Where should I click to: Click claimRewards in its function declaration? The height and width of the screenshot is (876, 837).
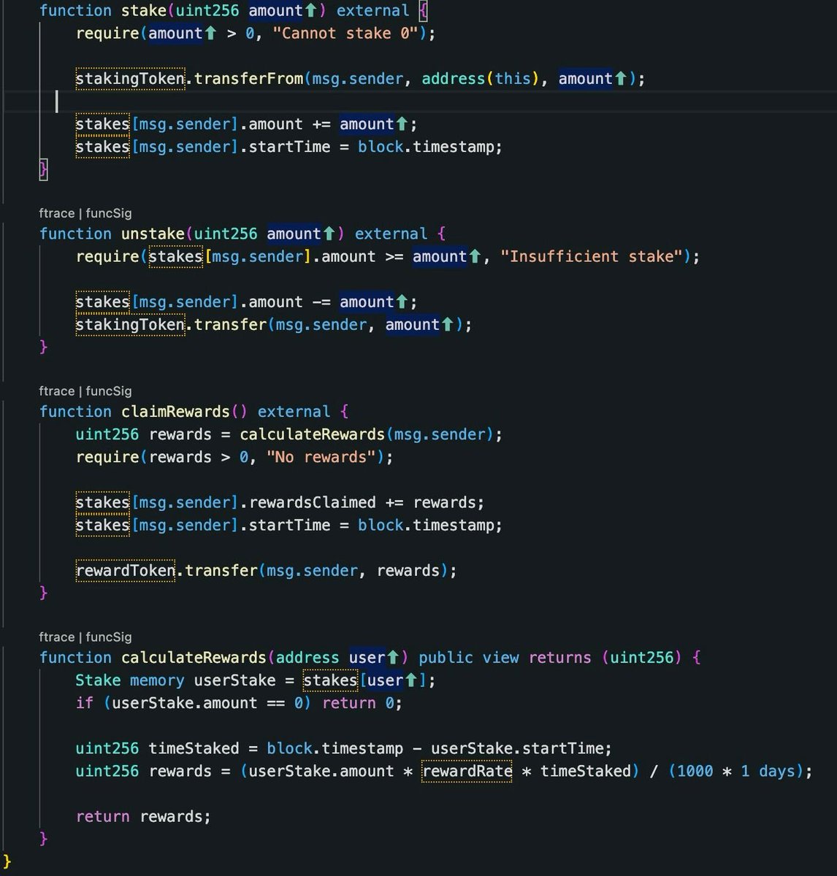(175, 412)
